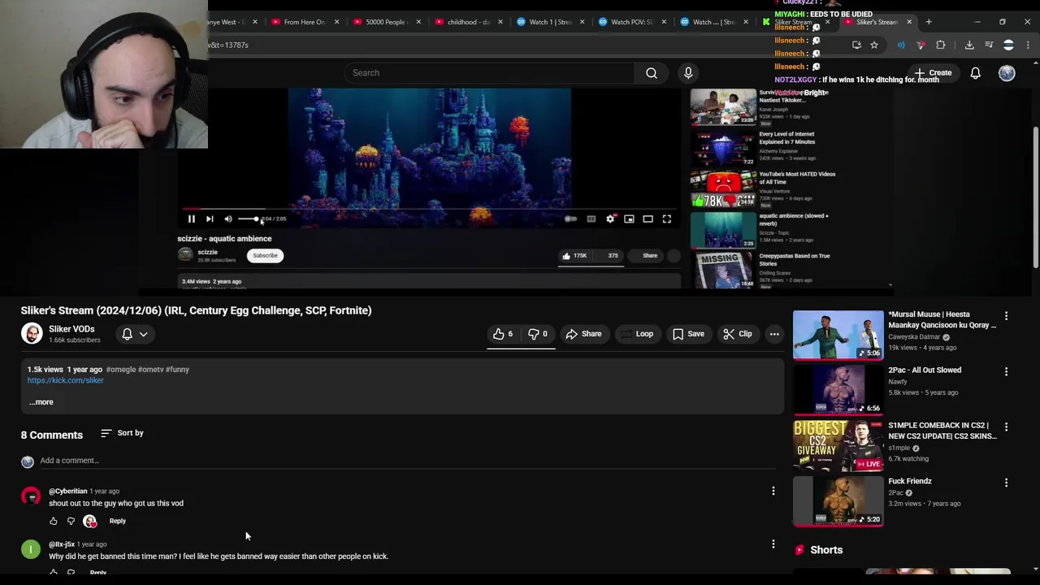Clip Sliker's Stream video

pos(738,334)
